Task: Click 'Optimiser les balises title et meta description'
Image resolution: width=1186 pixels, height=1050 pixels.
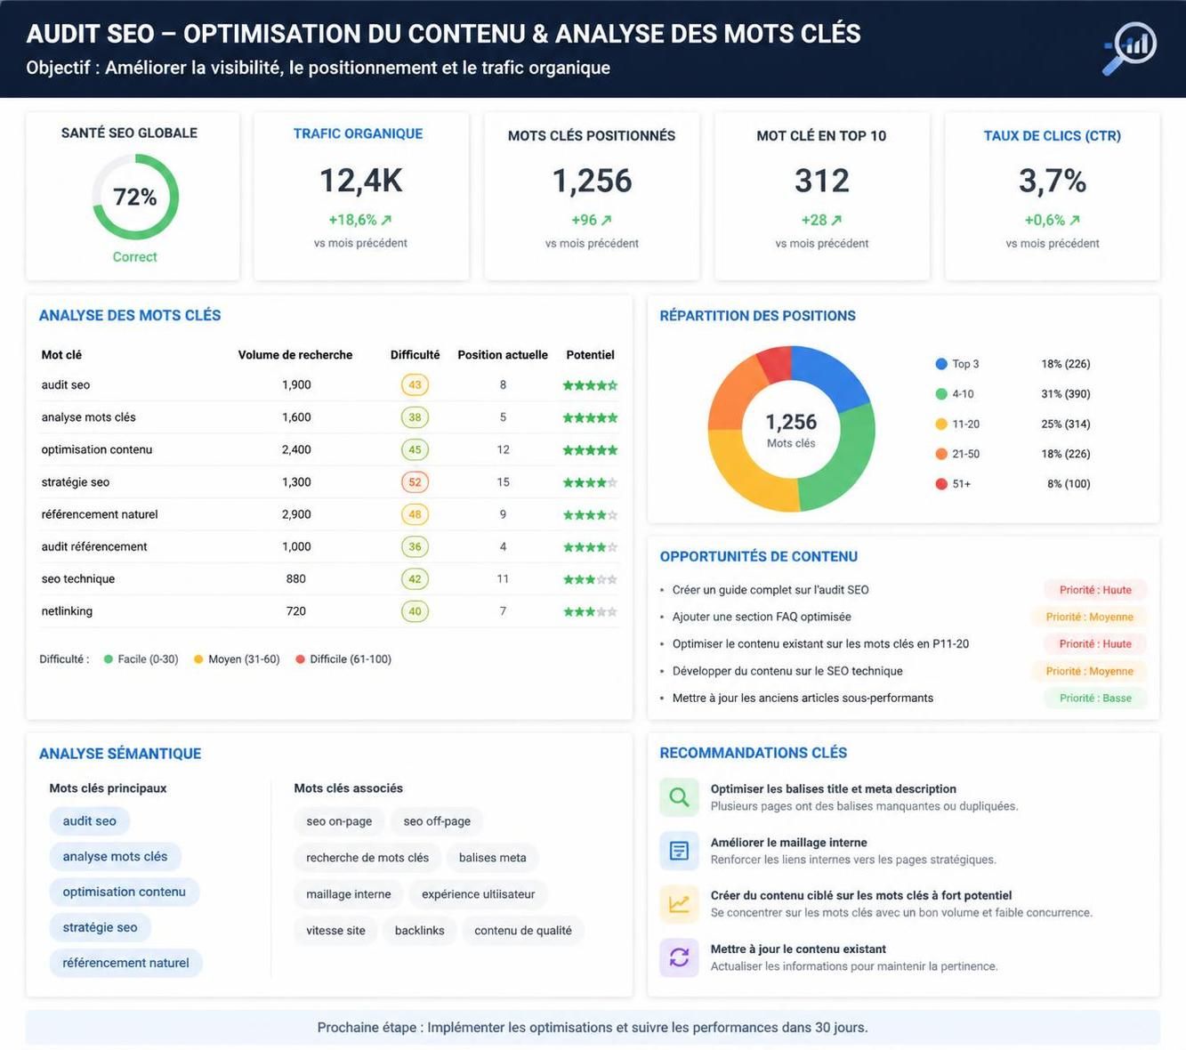Action: tap(833, 788)
